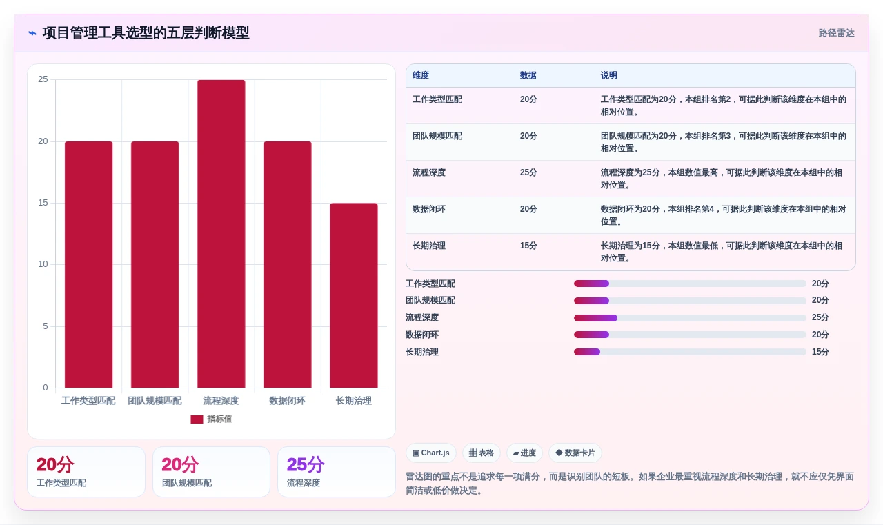The height and width of the screenshot is (525, 883).
Task: Click the 长期治理 progress bar
Action: 690,352
